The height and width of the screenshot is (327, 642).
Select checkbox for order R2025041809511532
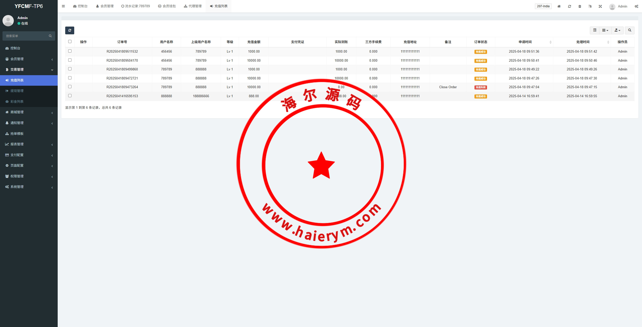70,51
